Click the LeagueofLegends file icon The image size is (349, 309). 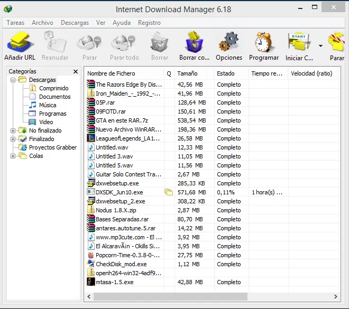[x=91, y=138]
